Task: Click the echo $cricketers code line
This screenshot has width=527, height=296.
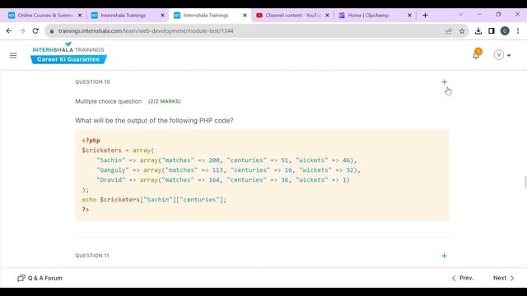Action: 154,200
